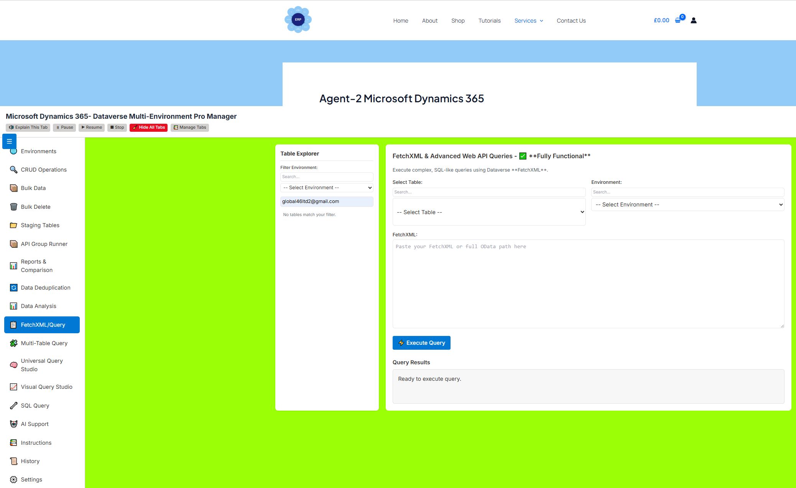Click the AI Support robot icon
796x488 pixels.
[13, 424]
